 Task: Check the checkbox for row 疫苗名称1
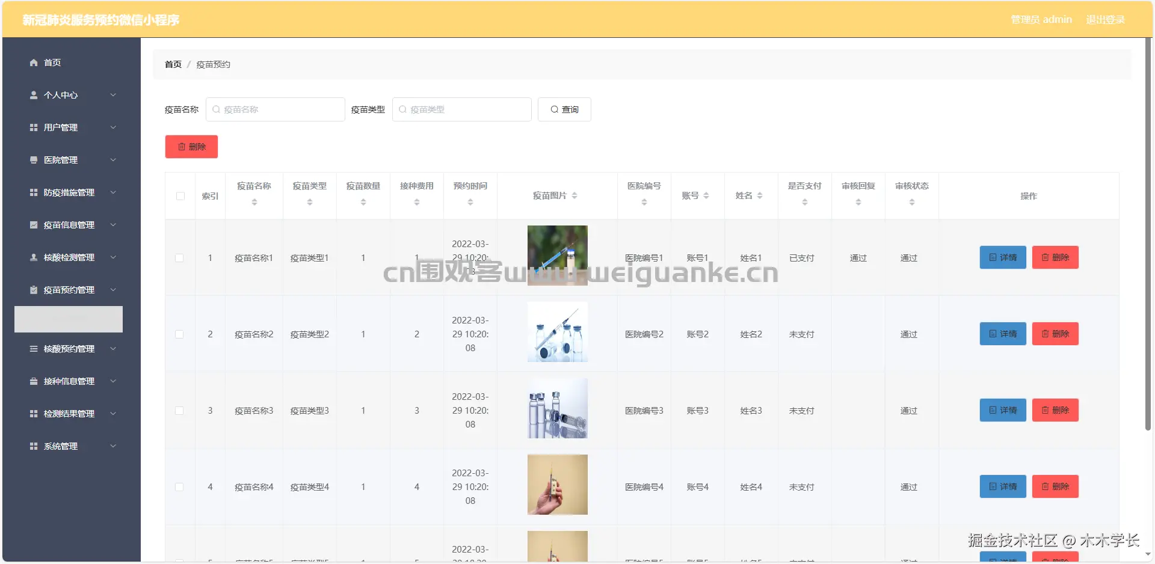point(179,258)
